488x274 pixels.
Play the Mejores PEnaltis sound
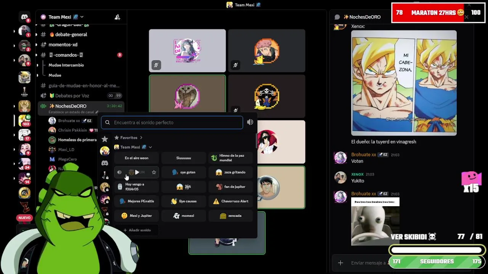tap(136, 201)
